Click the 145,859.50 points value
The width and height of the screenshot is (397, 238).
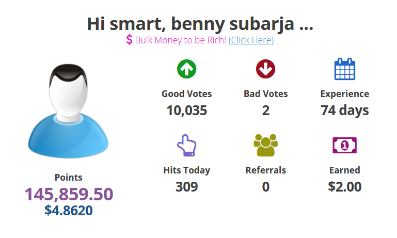pos(69,194)
